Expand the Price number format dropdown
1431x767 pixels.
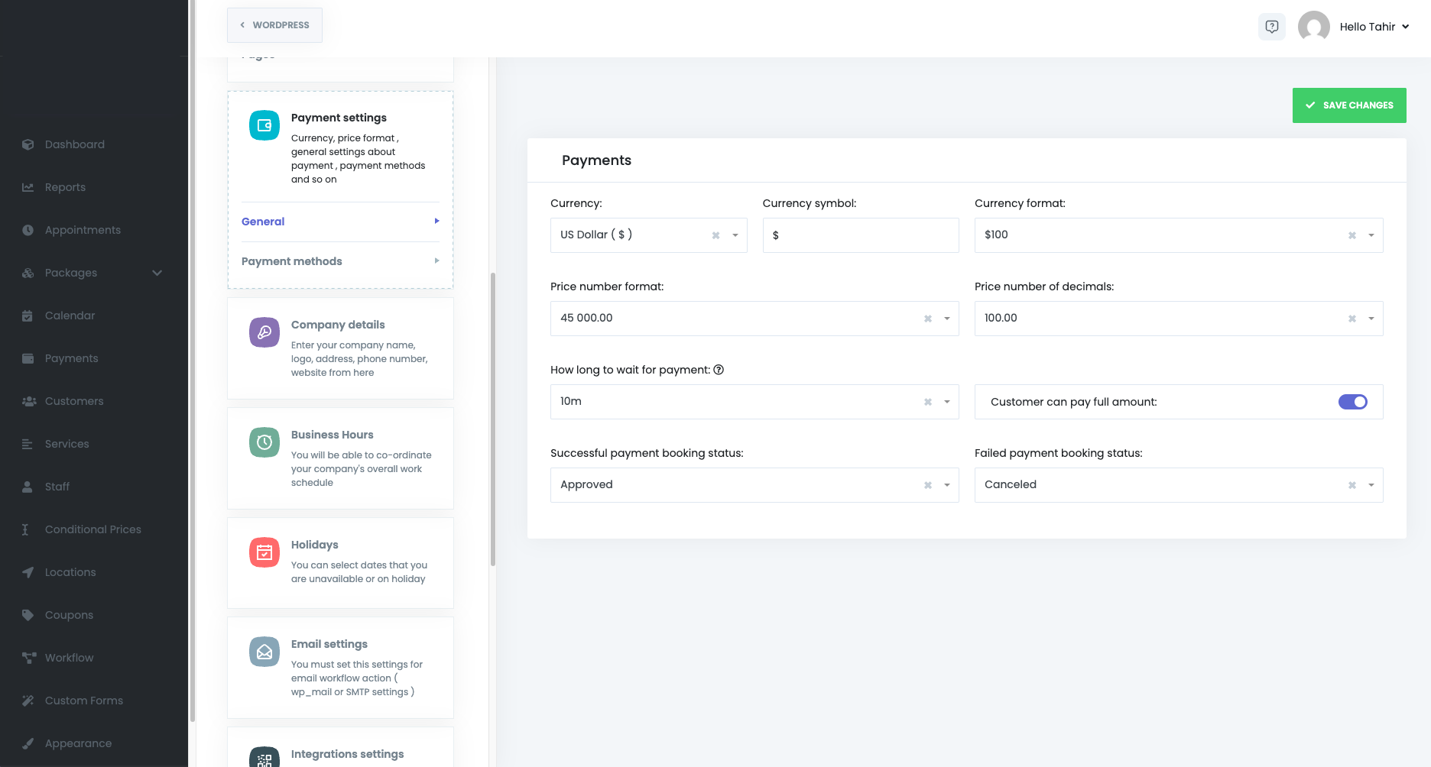coord(946,319)
